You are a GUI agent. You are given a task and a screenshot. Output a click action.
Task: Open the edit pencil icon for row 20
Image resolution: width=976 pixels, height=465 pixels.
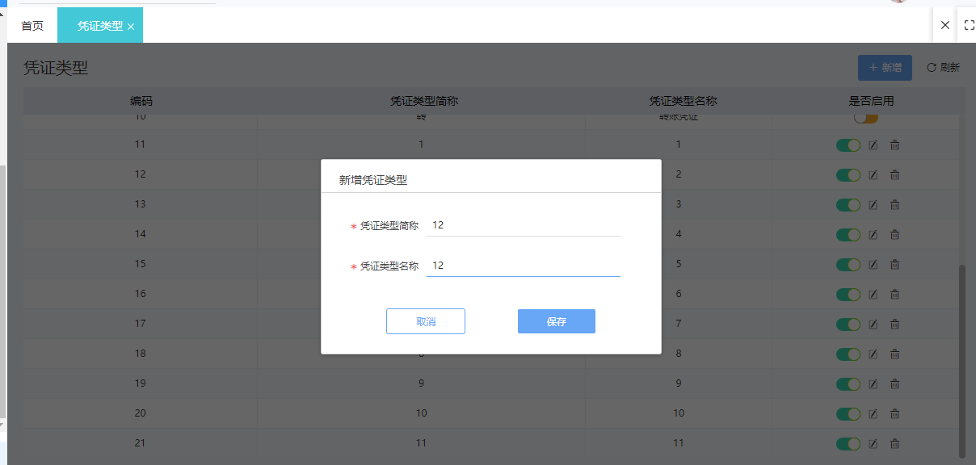(873, 413)
